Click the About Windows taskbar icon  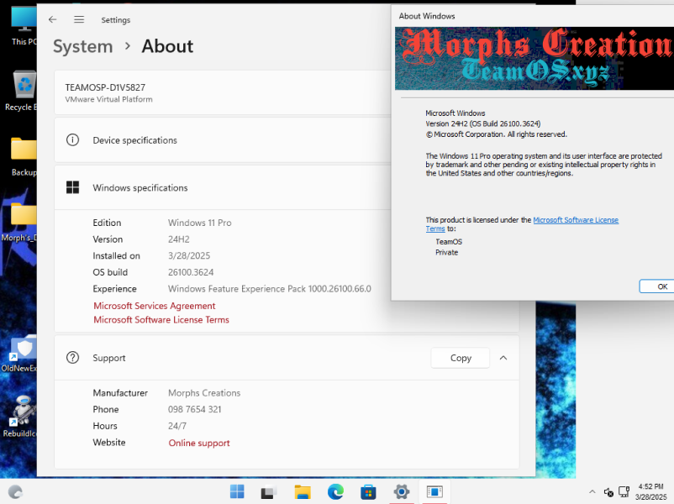434,491
